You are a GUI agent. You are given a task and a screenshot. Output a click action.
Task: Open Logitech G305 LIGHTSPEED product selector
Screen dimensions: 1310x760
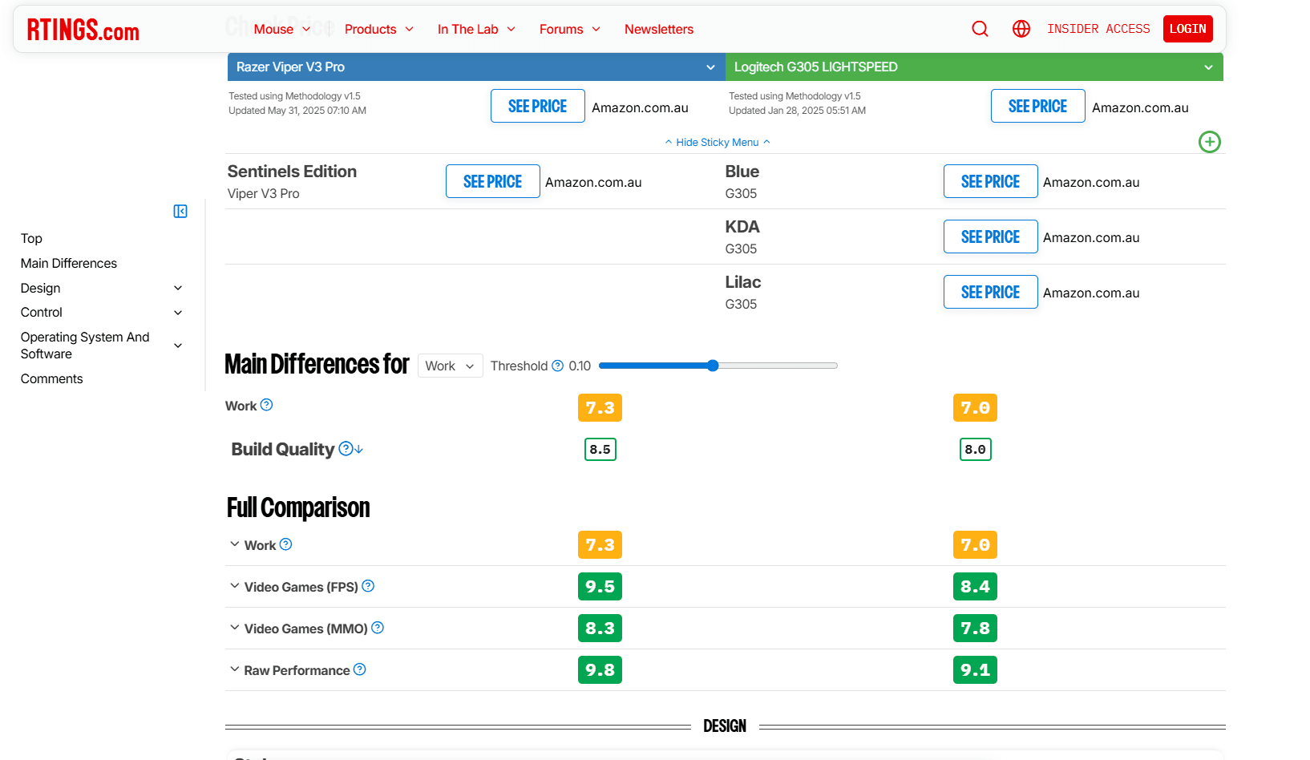(974, 67)
